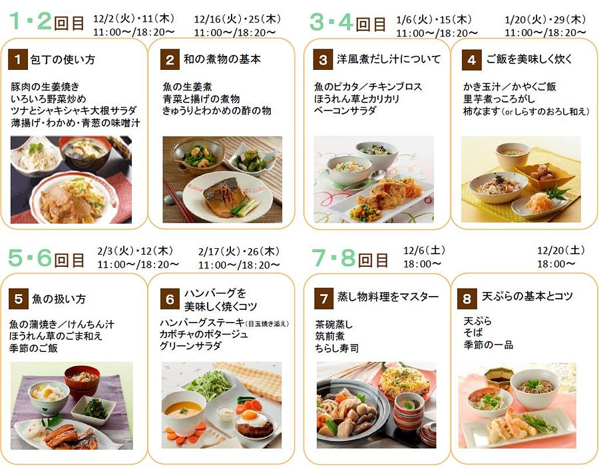This screenshot has width=599, height=473.
Task: Click the brown number 1 badge
Action: (17, 60)
